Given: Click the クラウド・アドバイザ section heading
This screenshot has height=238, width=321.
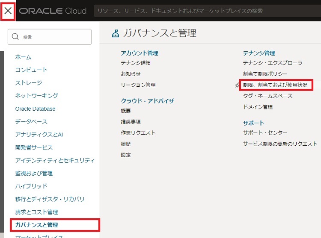Looking at the screenshot, I should (x=147, y=101).
